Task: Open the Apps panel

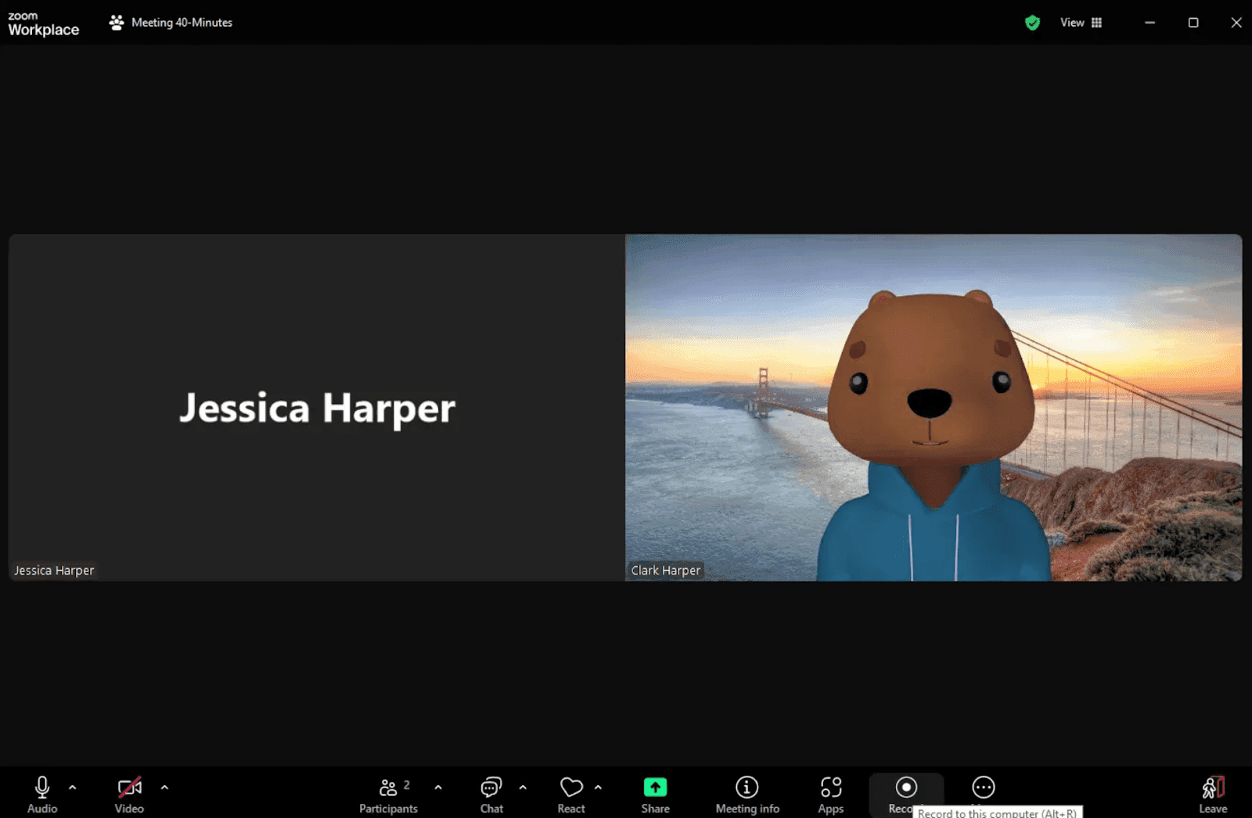Action: (831, 794)
